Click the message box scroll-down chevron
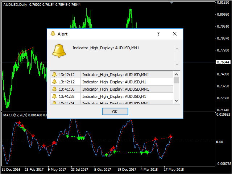The image size is (232, 174). click(x=177, y=64)
